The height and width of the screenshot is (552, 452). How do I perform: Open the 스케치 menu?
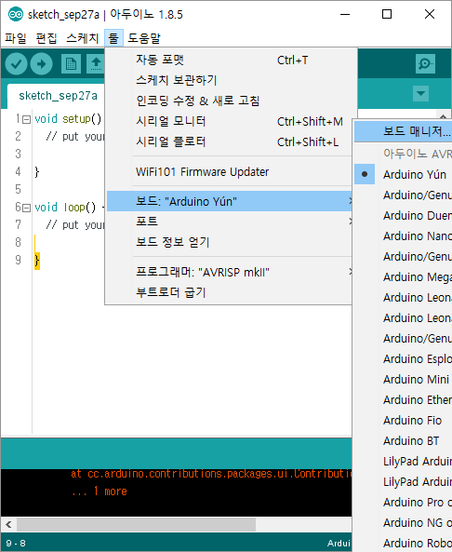[83, 37]
